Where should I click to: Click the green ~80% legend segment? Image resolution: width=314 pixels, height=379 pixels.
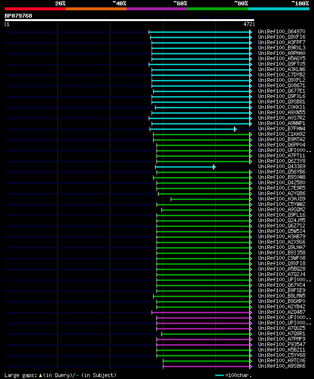(x=218, y=9)
